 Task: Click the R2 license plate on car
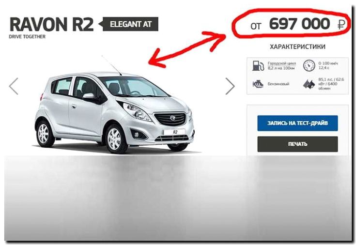coord(175,132)
